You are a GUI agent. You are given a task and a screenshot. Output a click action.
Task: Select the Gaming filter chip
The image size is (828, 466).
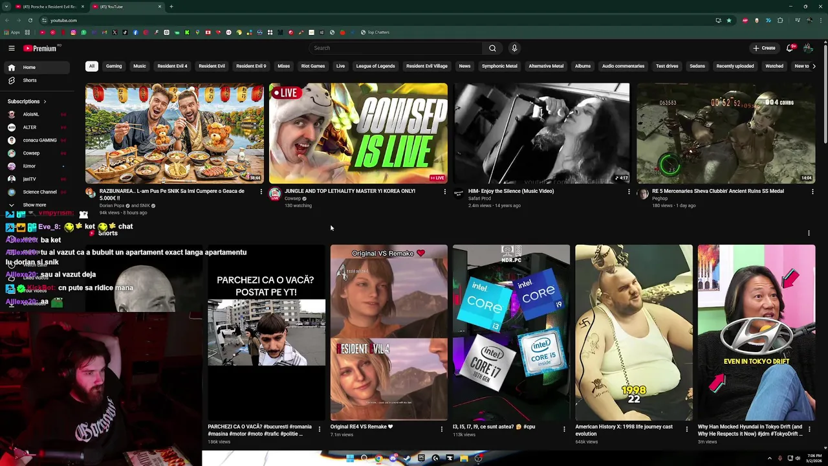(x=114, y=66)
